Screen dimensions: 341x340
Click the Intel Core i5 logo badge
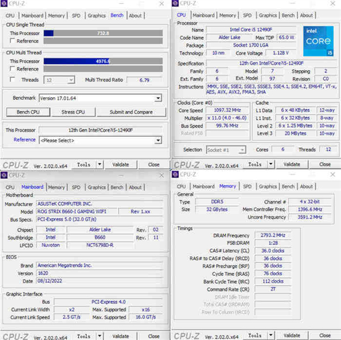[x=318, y=41]
